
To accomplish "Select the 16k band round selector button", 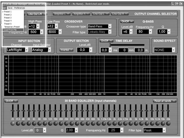I will pos(163,123).
